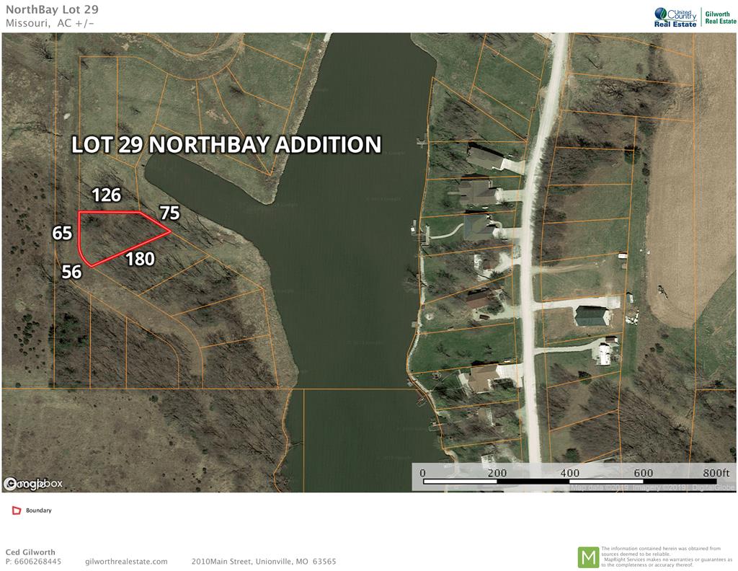The width and height of the screenshot is (738, 571).
Task: Click the green MapRight M logo
Action: click(x=588, y=557)
